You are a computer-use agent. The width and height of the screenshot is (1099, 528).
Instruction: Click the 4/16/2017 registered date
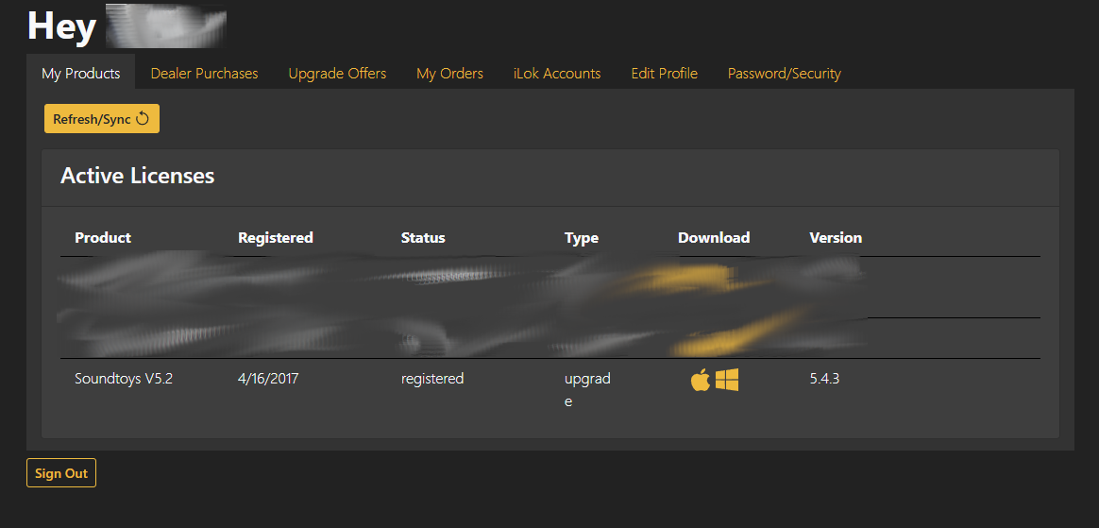point(268,379)
